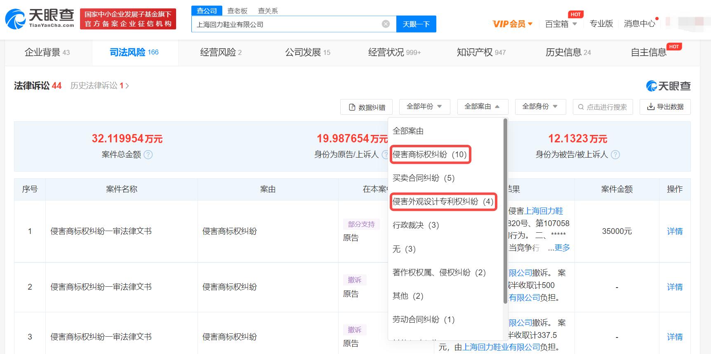Image resolution: width=711 pixels, height=354 pixels.
Task: Switch to the 经营状况 tab
Action: tap(394, 52)
